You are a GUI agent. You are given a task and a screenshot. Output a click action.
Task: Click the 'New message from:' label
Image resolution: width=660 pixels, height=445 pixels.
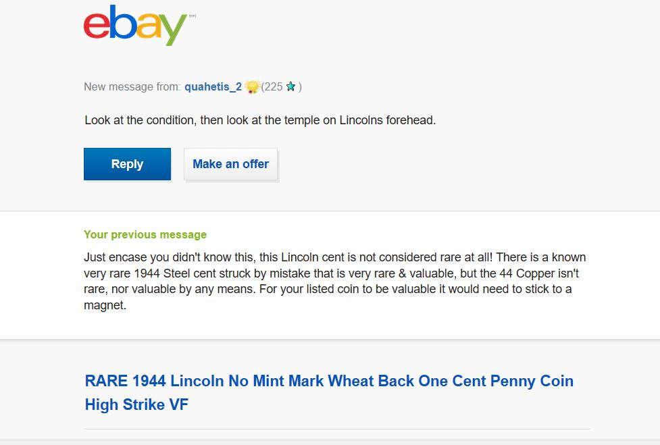pyautogui.click(x=132, y=87)
